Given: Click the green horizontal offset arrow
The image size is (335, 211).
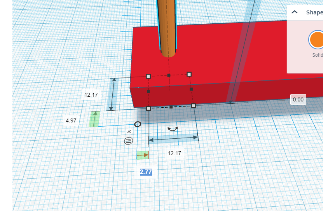Looking at the screenshot, I should pos(143,155).
